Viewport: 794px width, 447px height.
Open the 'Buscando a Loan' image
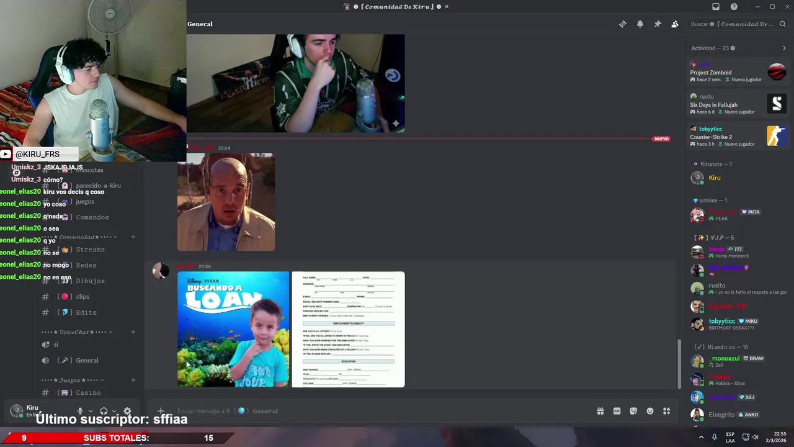point(233,329)
